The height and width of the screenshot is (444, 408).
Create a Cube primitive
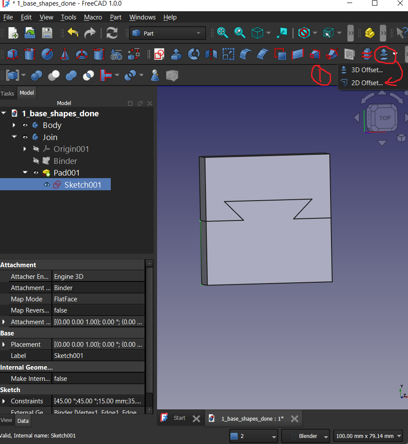click(x=13, y=54)
